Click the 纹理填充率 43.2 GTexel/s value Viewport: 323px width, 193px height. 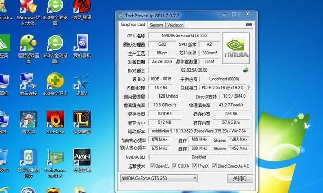(x=231, y=105)
